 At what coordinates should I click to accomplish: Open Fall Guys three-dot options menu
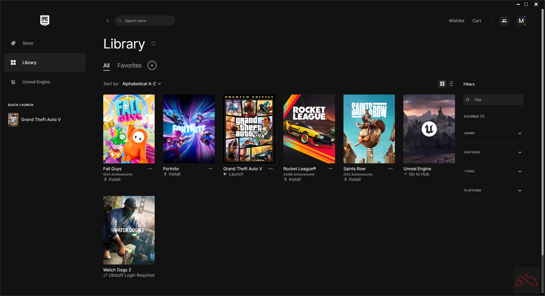click(x=150, y=169)
